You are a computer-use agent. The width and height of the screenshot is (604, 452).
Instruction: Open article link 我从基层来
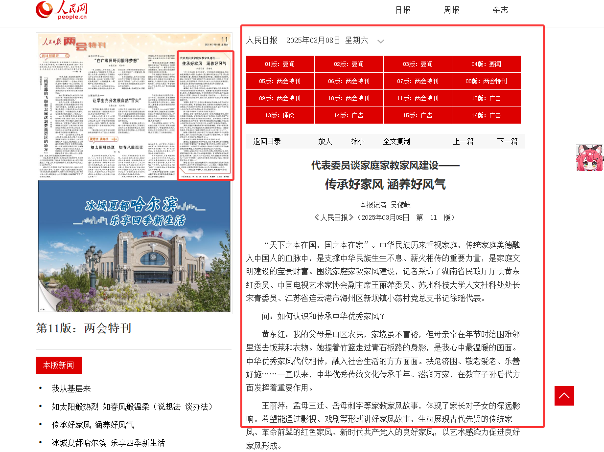[x=71, y=389]
